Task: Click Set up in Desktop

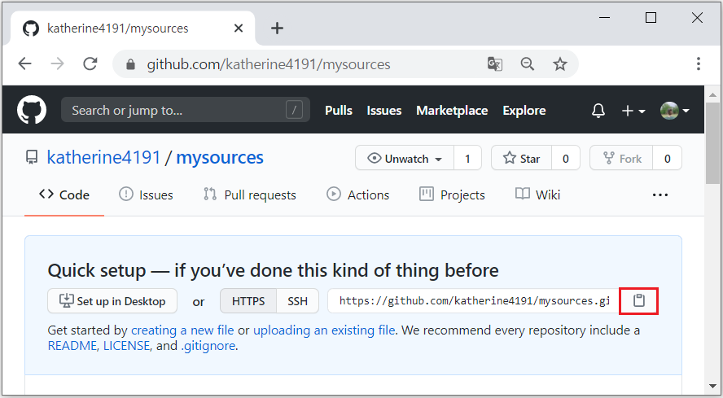Action: [x=112, y=300]
